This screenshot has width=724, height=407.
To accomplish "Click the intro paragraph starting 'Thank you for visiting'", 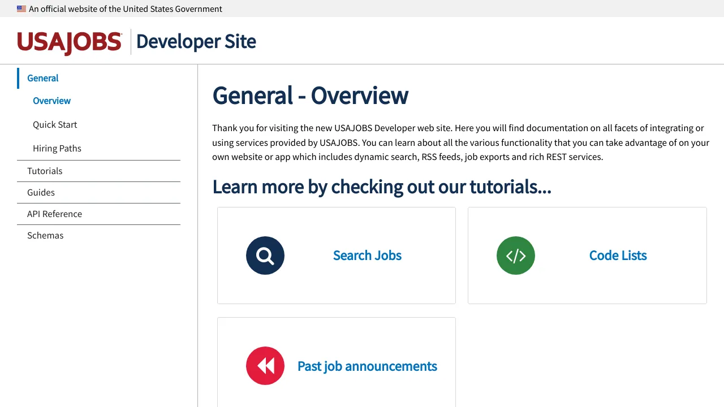I will (x=461, y=142).
